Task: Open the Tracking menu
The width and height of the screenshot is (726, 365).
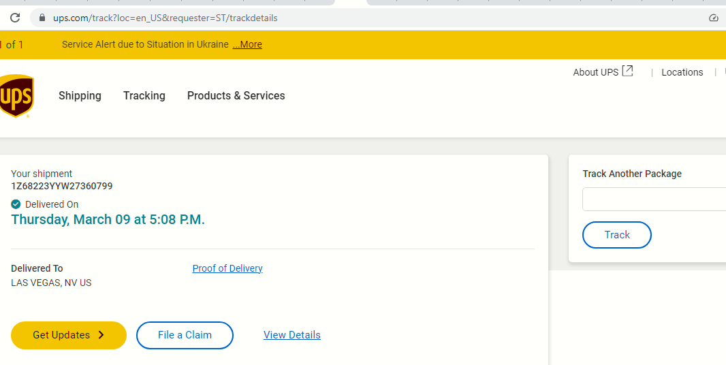Action: 144,96
